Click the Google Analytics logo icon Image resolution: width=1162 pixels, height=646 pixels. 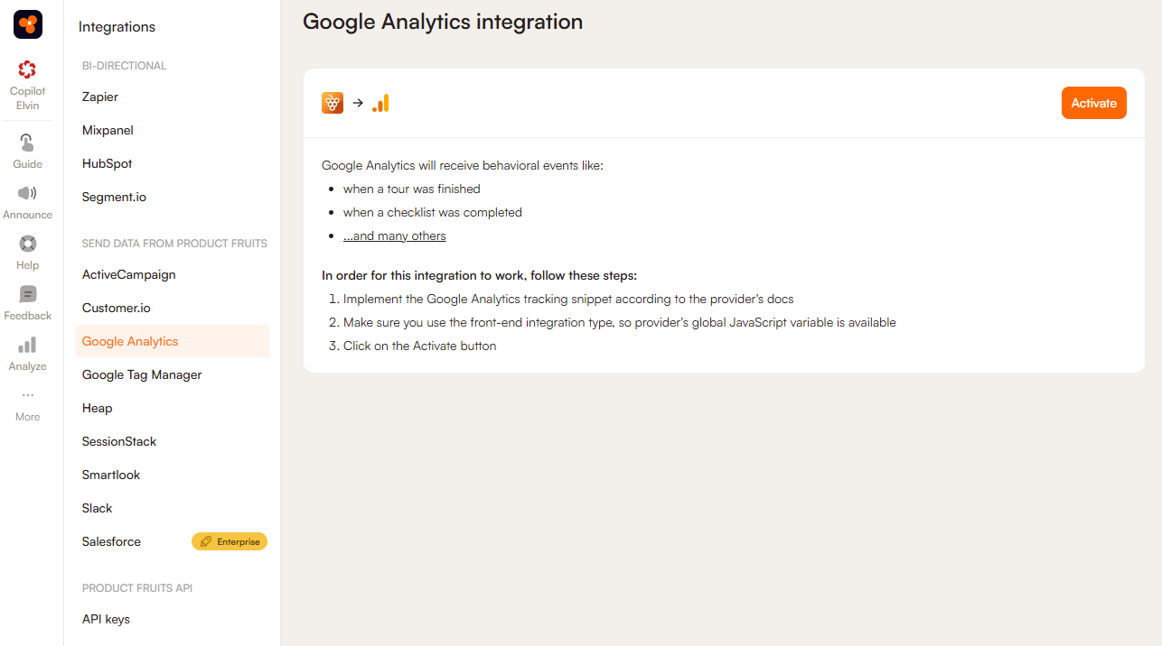[380, 103]
